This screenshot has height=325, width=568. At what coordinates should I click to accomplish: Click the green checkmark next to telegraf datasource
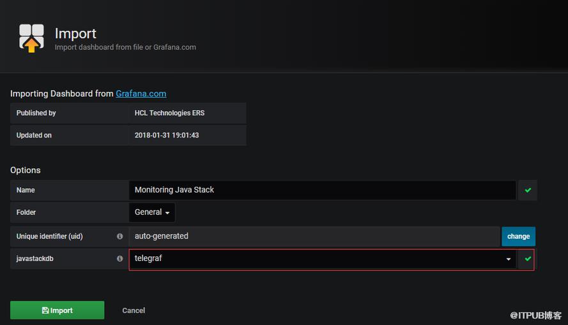click(x=528, y=259)
